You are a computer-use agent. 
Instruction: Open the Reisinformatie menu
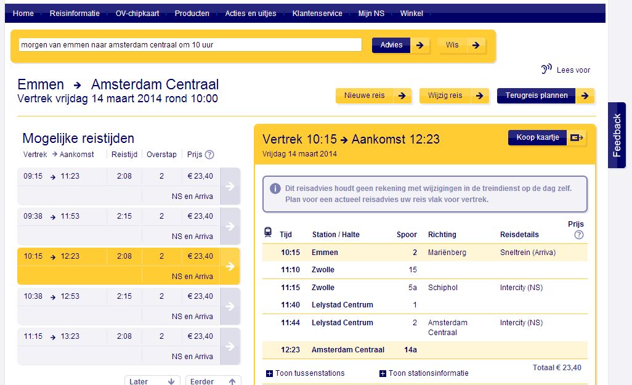click(x=75, y=14)
